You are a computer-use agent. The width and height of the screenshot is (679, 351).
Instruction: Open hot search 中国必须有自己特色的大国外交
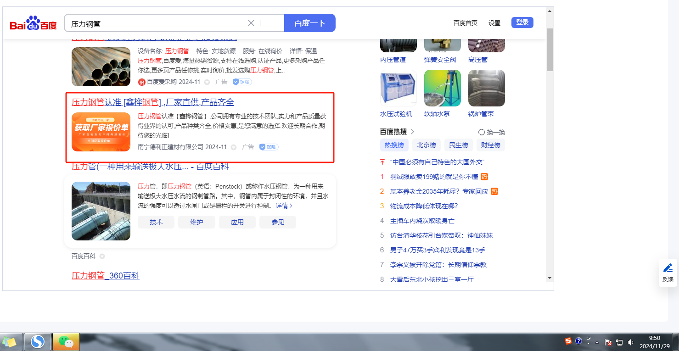pyautogui.click(x=438, y=162)
